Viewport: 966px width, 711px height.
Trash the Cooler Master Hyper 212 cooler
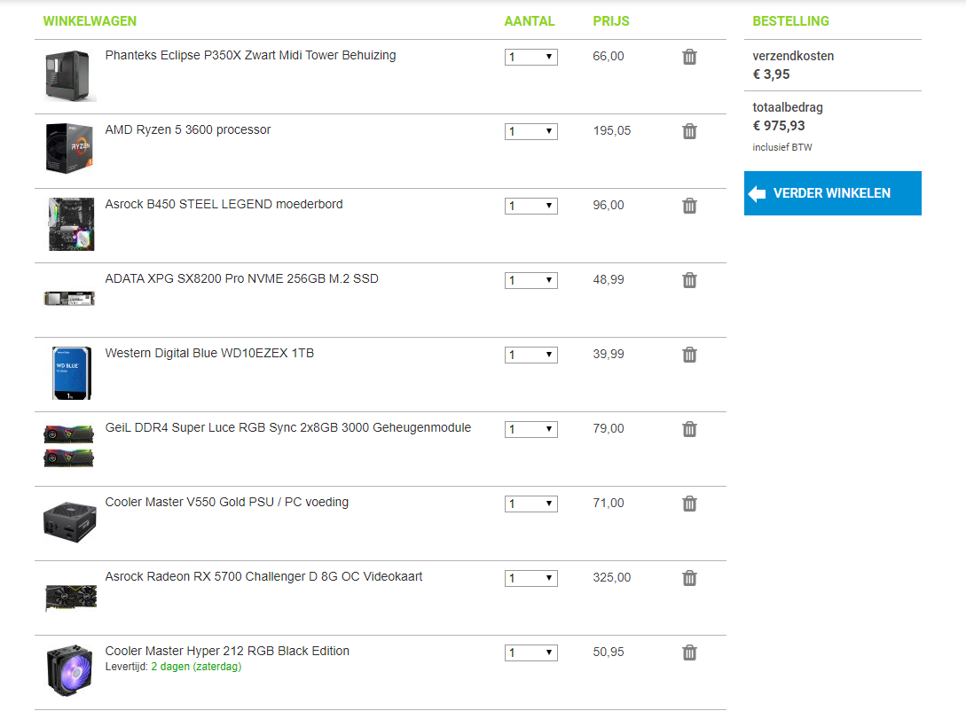689,652
